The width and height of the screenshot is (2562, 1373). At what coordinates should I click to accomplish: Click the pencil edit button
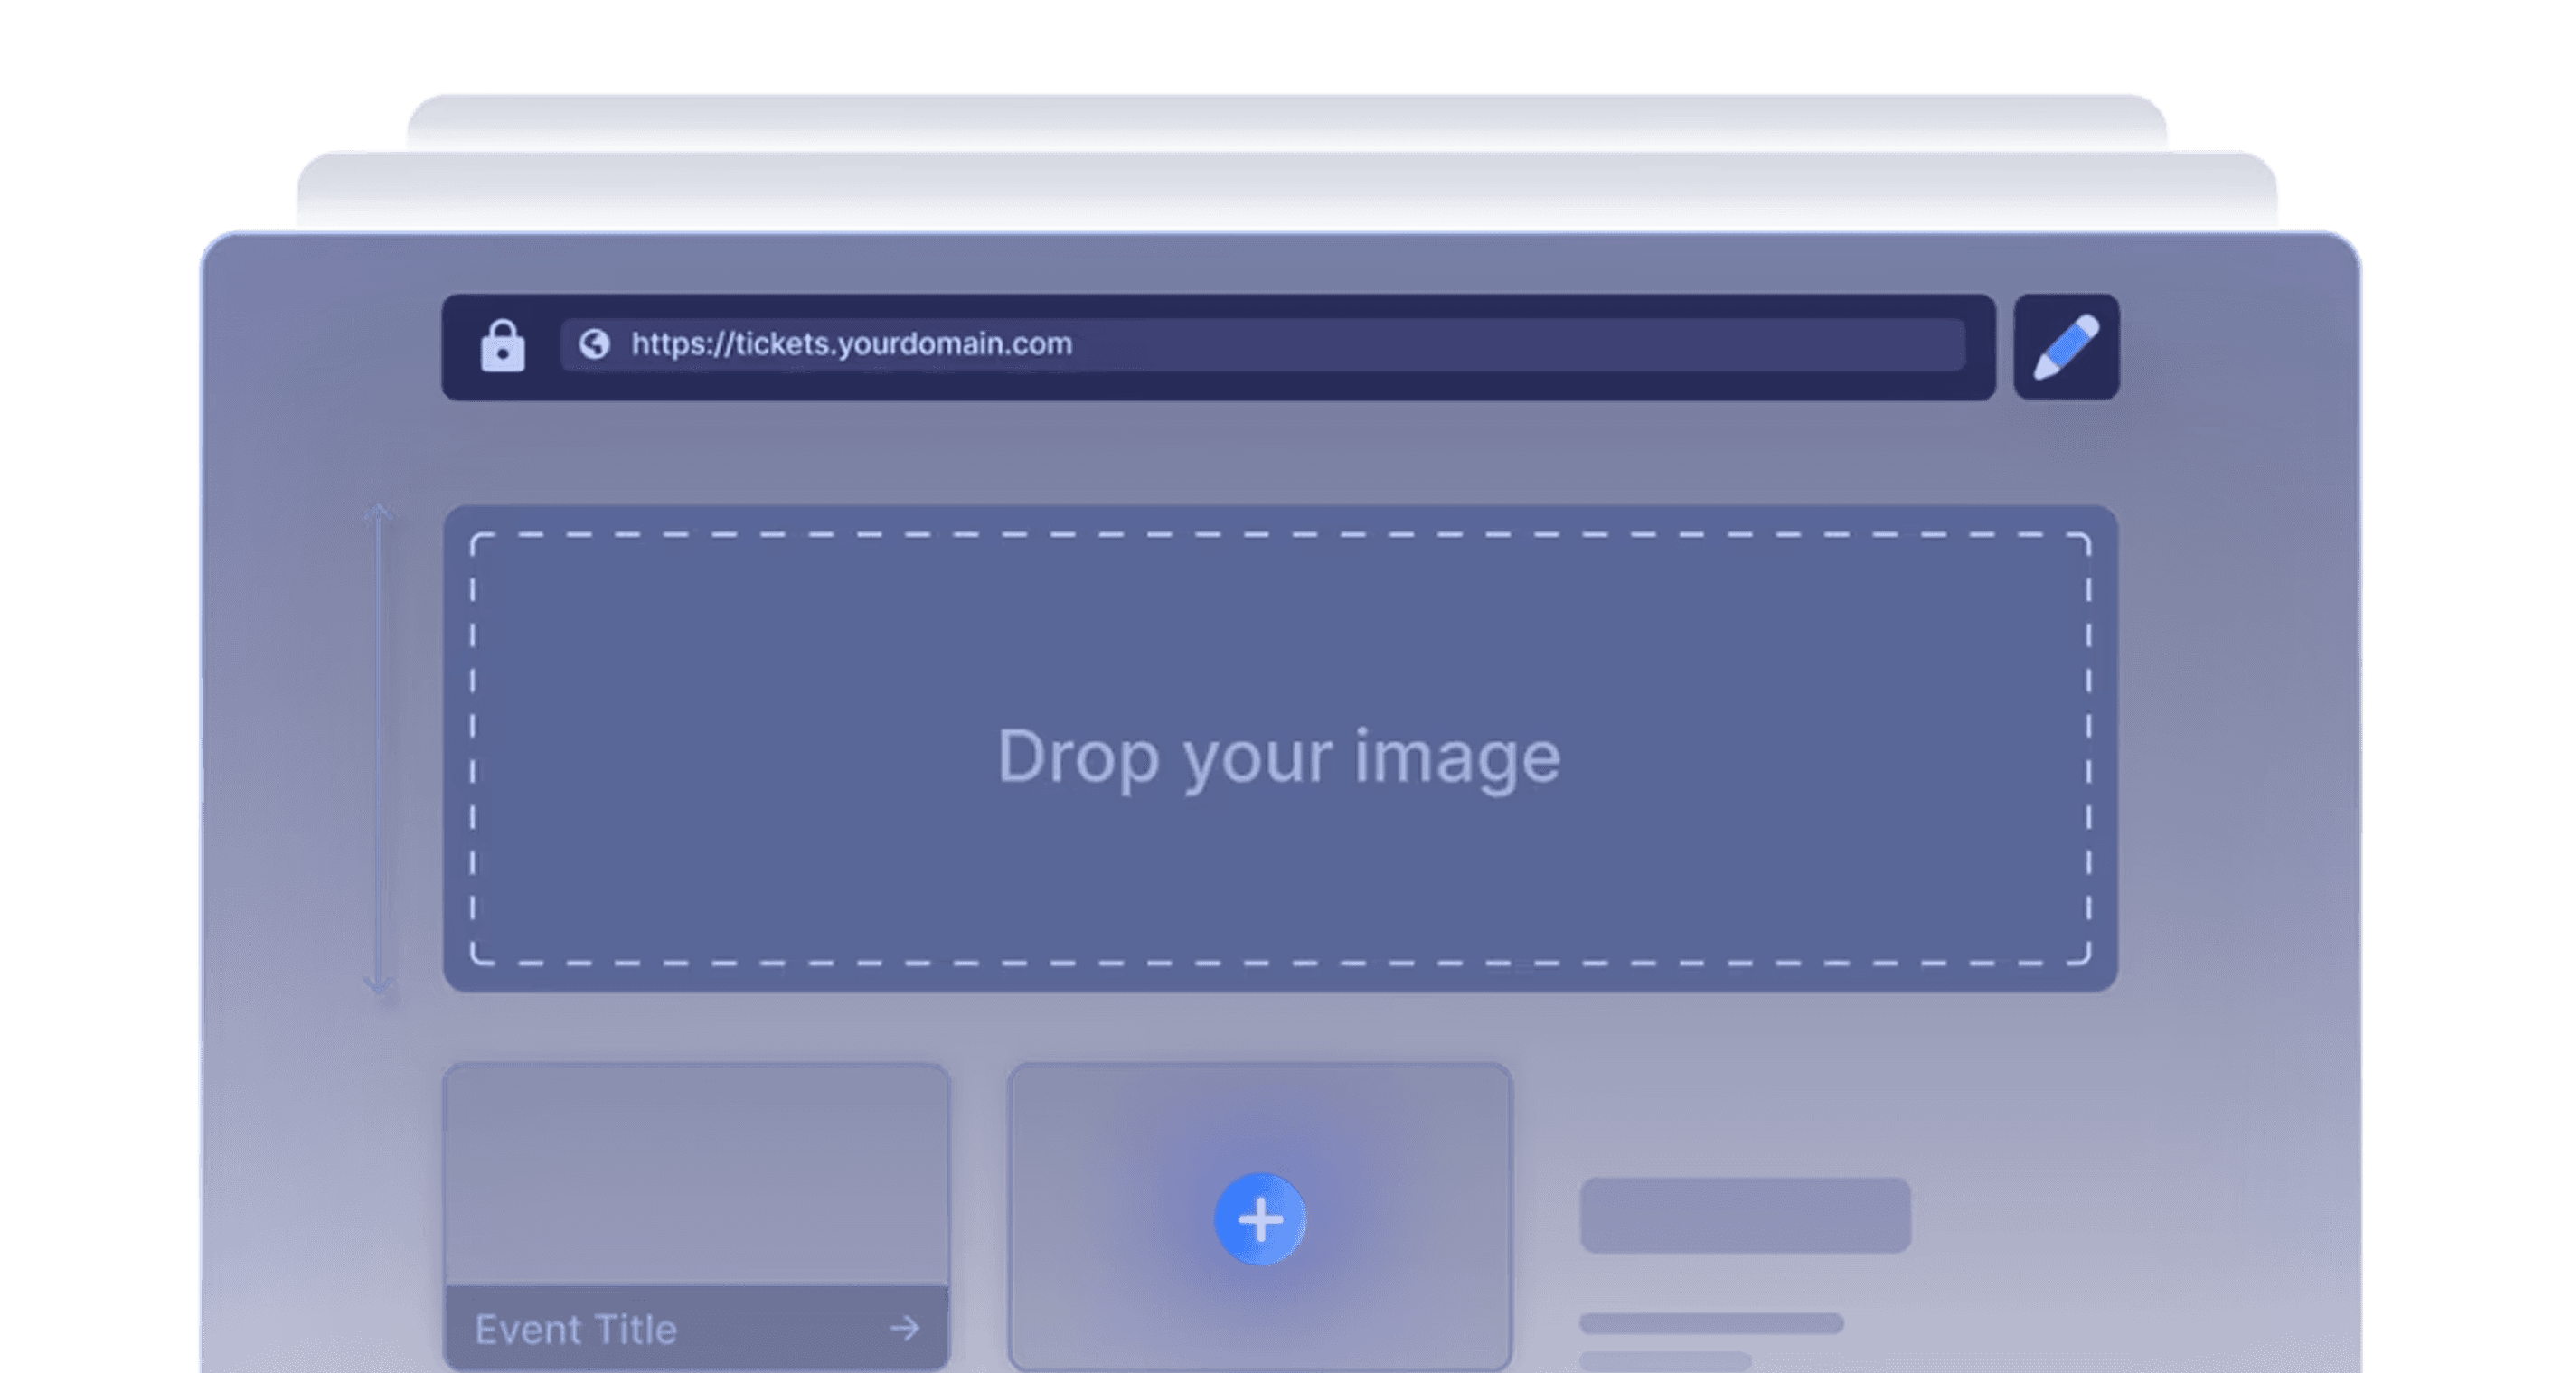(2067, 347)
